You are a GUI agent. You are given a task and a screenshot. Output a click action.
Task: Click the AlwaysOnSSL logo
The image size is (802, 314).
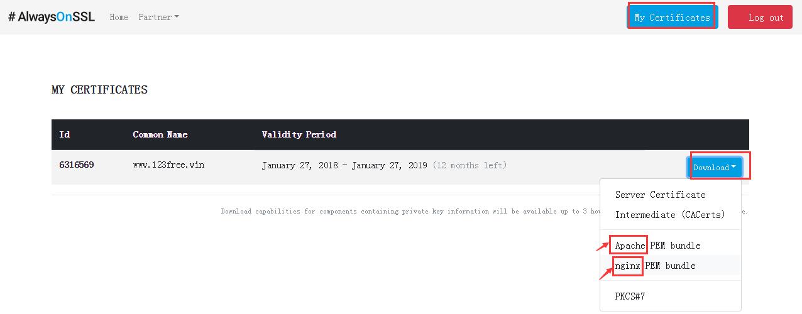coord(52,17)
